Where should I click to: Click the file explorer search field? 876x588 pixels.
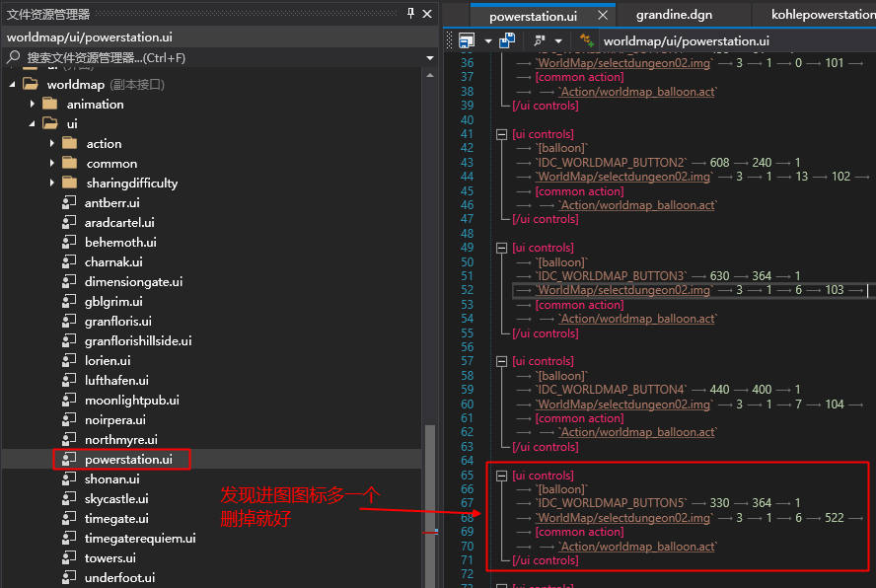coord(212,57)
